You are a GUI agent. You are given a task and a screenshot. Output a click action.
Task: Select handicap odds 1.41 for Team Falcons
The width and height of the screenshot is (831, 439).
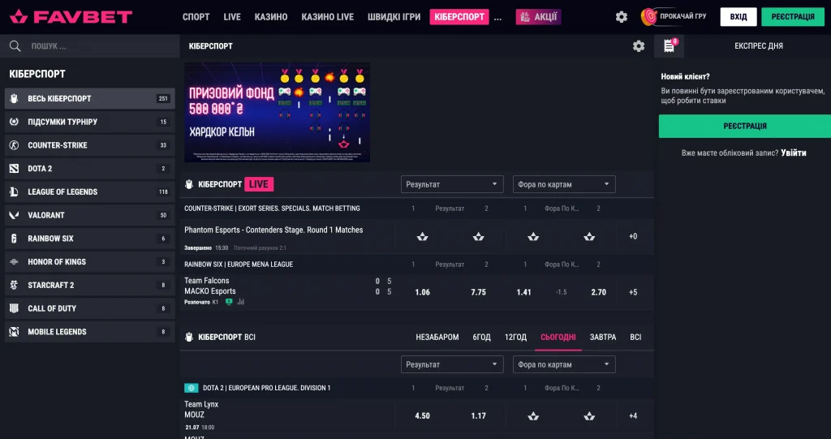tap(523, 292)
